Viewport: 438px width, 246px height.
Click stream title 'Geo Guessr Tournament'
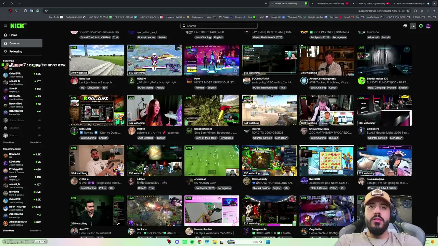tap(95, 233)
